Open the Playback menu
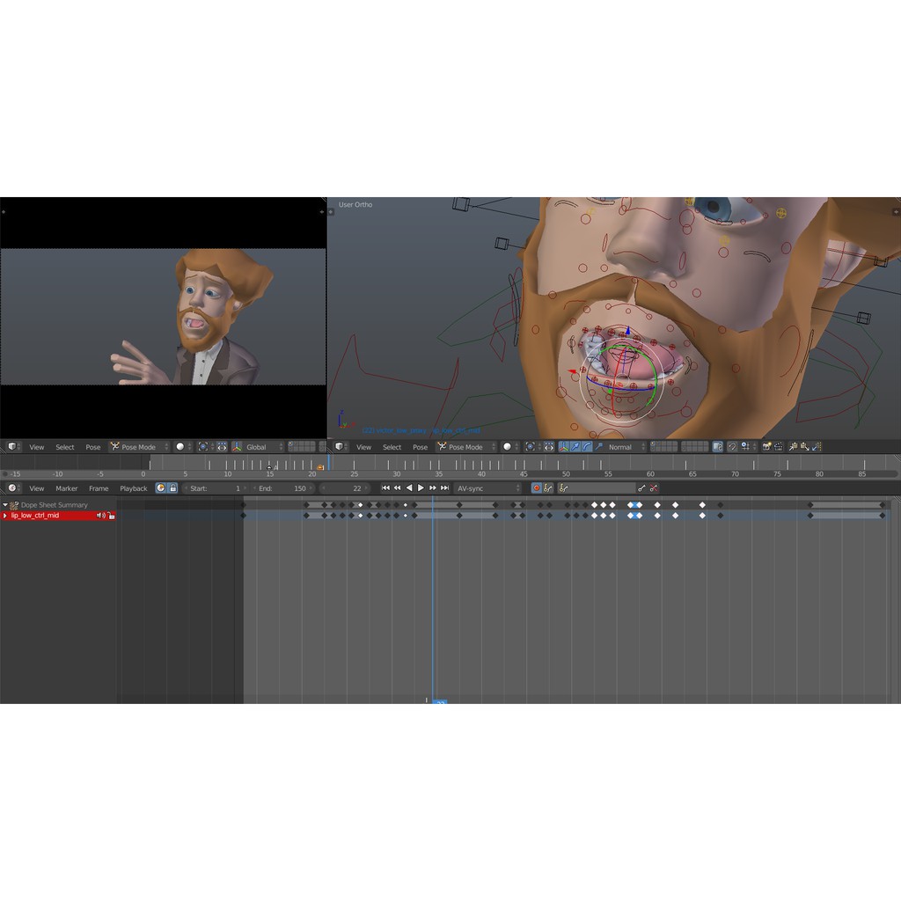 point(134,488)
